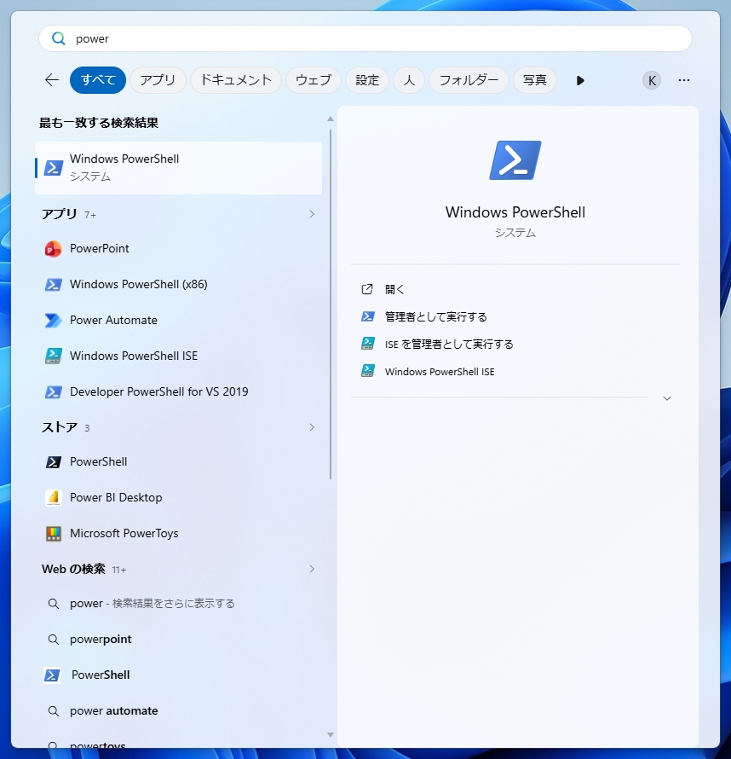Switch to the 人 filter tab
The height and width of the screenshot is (759, 731).
coord(409,80)
